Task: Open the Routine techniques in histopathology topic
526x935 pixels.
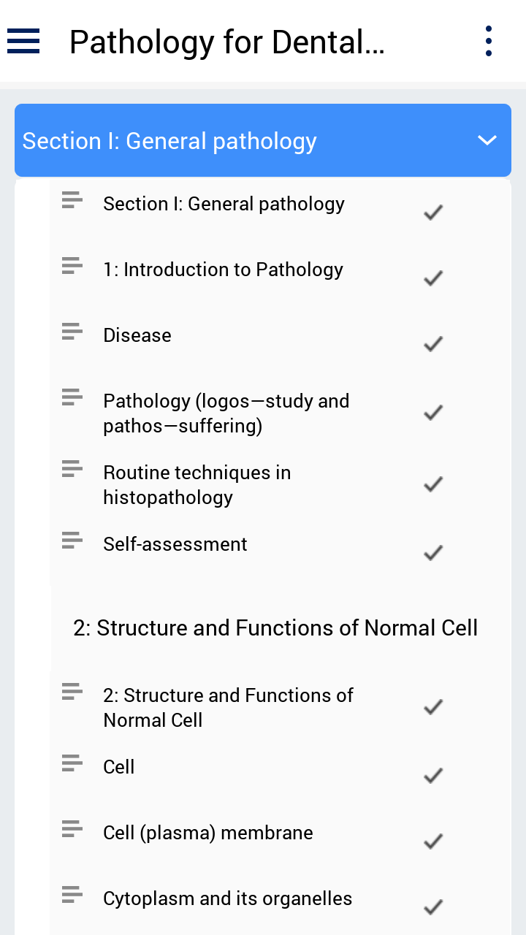Action: click(197, 485)
